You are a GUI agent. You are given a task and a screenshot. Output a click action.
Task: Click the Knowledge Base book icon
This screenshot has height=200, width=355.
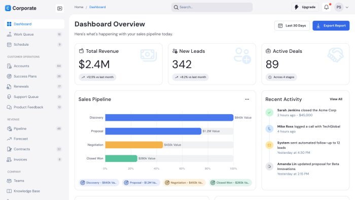coord(9,191)
